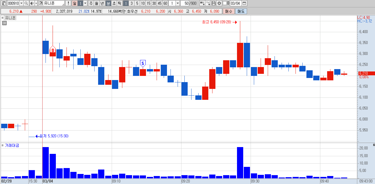
Task: Click the data grid icon under 유니온
Action: pos(4,23)
